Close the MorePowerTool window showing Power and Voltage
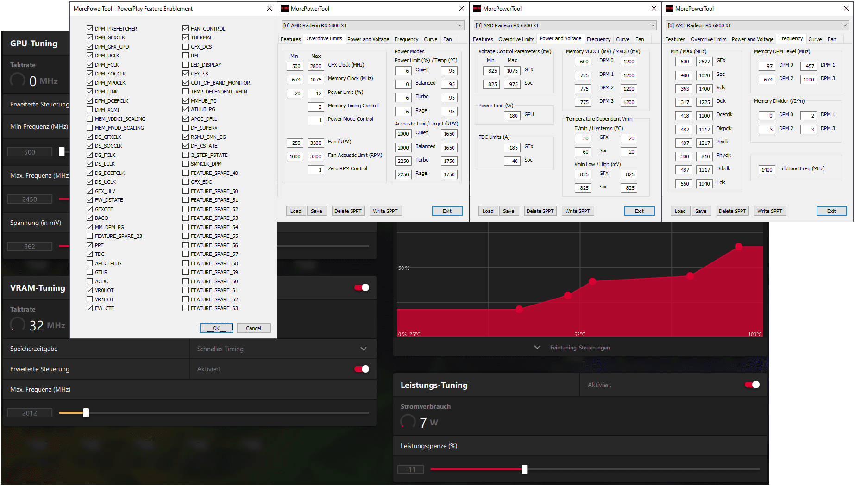855x486 pixels. pyautogui.click(x=654, y=8)
